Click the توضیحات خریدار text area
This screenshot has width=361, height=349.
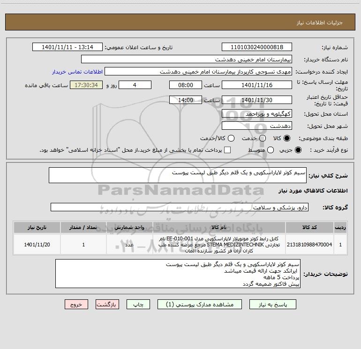(178, 274)
